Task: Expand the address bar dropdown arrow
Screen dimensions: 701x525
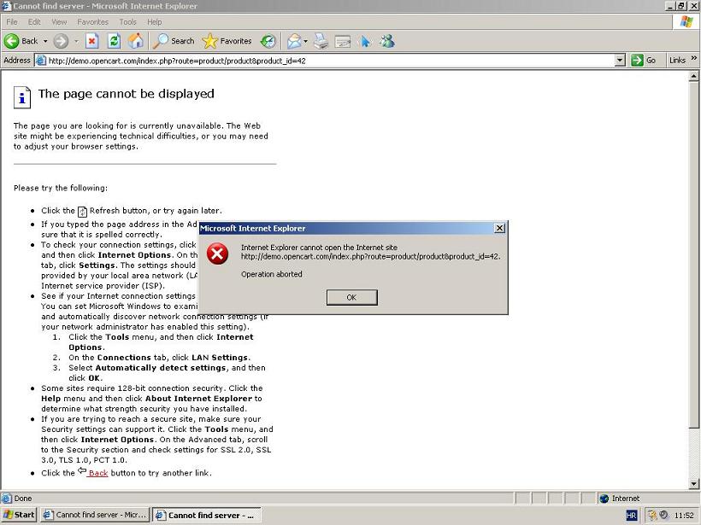Action: 620,61
